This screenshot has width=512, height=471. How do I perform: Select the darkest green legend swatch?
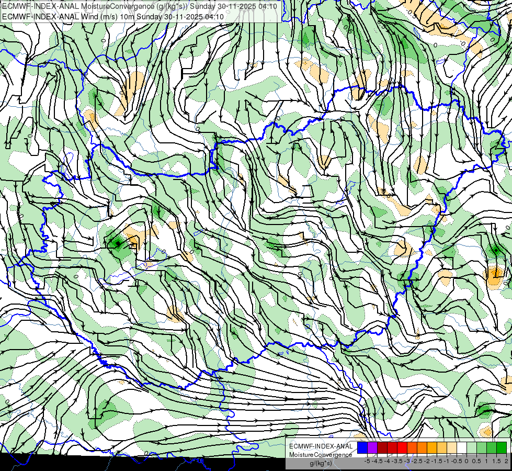(x=502, y=447)
